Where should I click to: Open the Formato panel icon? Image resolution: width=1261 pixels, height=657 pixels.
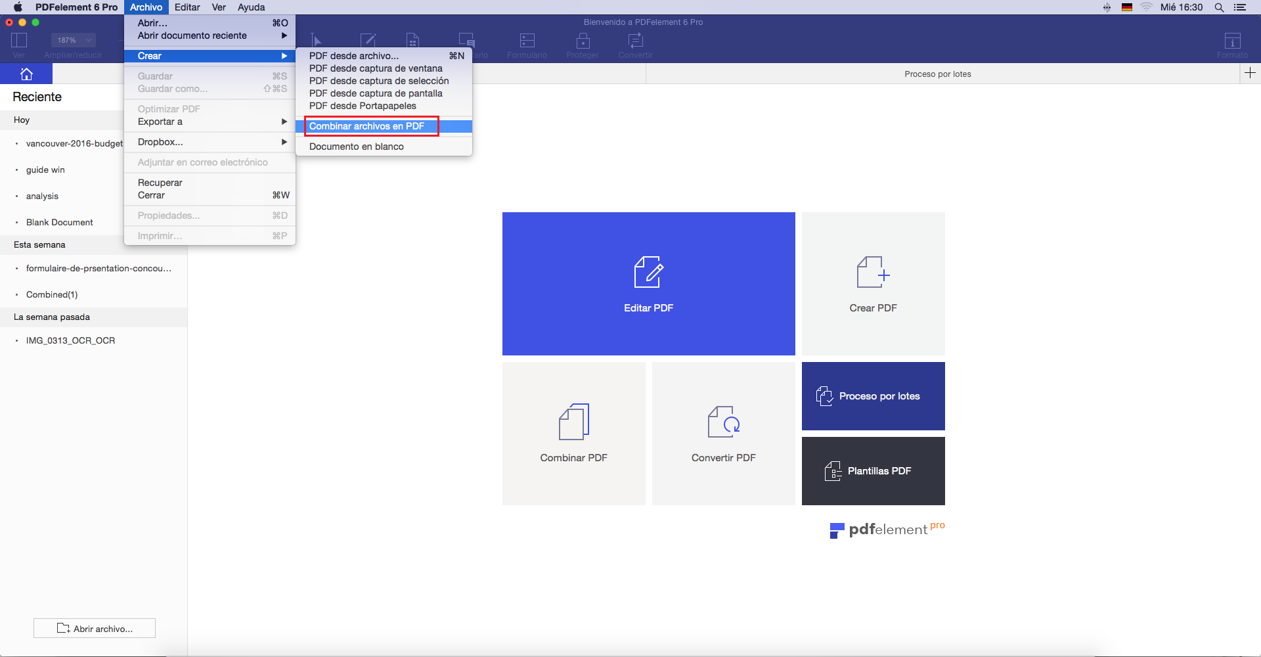[1232, 41]
